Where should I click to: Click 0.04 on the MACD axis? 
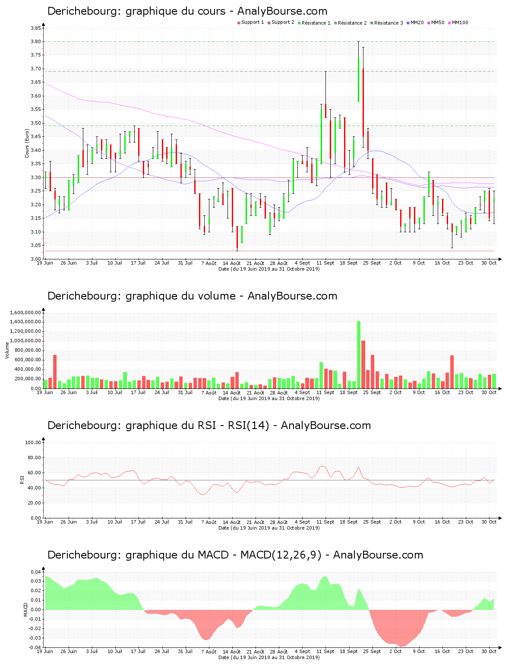click(x=36, y=572)
